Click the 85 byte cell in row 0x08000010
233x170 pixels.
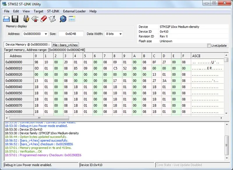[78, 68]
